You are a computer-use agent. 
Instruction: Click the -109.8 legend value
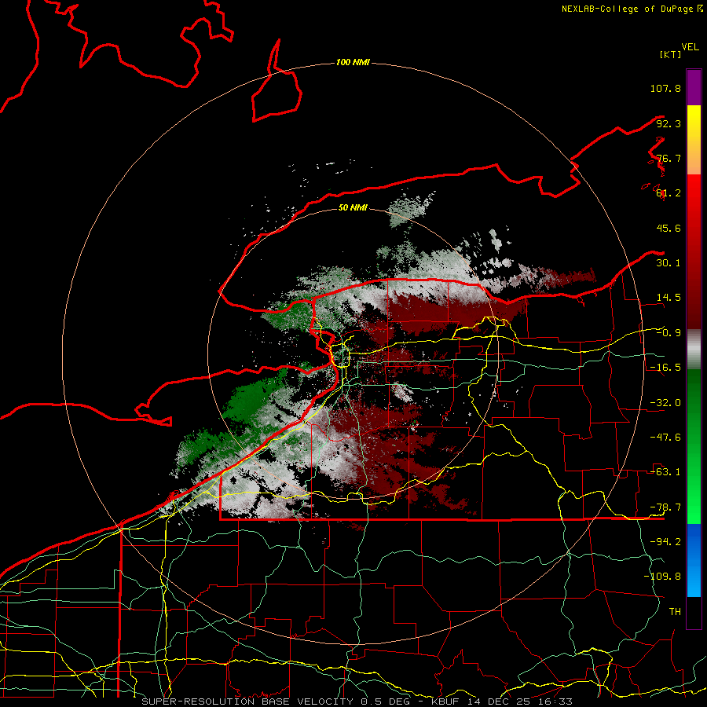click(662, 577)
